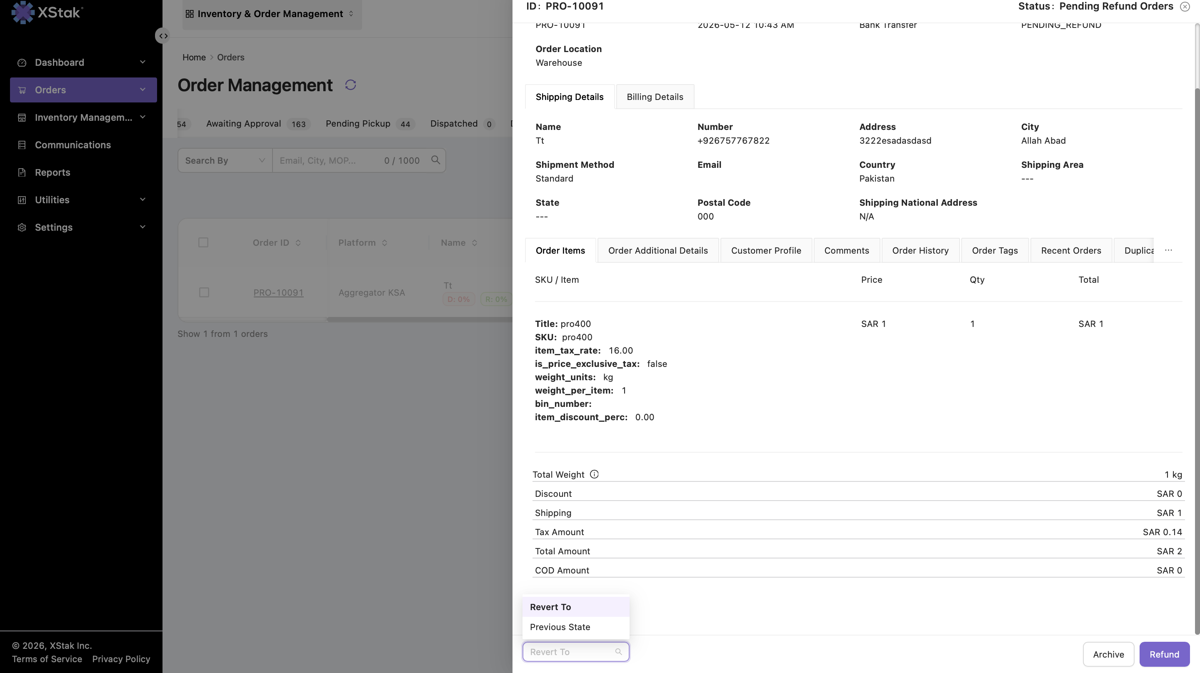This screenshot has height=673, width=1200.
Task: Filter by Pending Pickup orders
Action: 370,124
